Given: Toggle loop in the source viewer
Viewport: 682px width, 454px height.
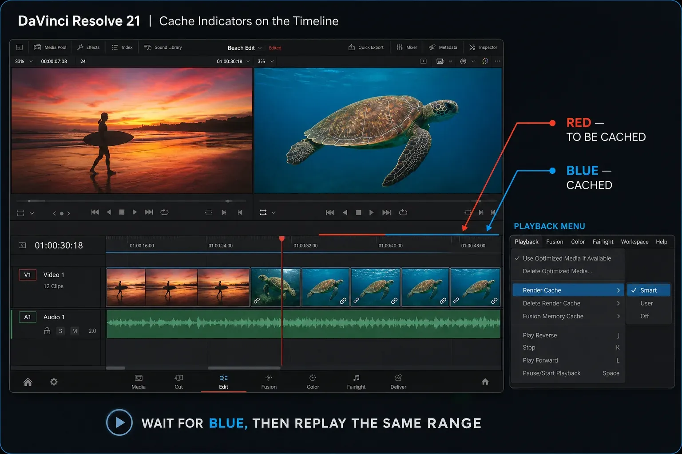Looking at the screenshot, I should [164, 212].
